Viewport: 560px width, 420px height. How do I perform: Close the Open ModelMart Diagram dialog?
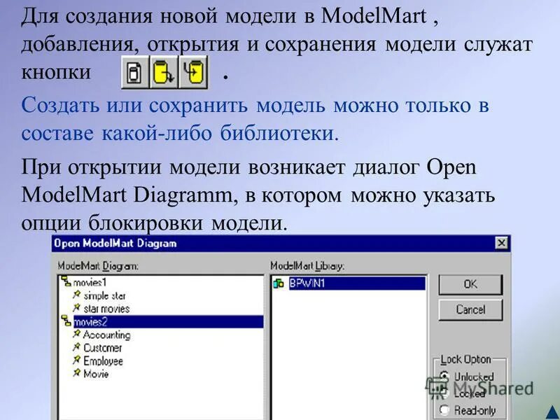[501, 243]
